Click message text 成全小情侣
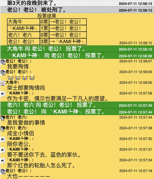Viewport: 154px width, 179px height. [20, 134]
